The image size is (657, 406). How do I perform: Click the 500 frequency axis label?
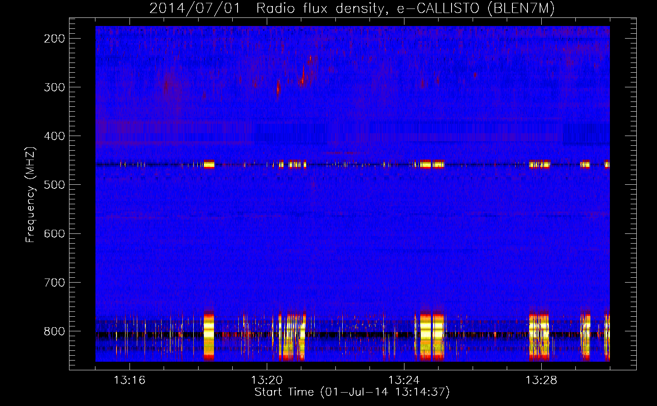(54, 185)
